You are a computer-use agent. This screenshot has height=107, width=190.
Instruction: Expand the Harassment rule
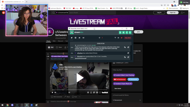point(127,100)
